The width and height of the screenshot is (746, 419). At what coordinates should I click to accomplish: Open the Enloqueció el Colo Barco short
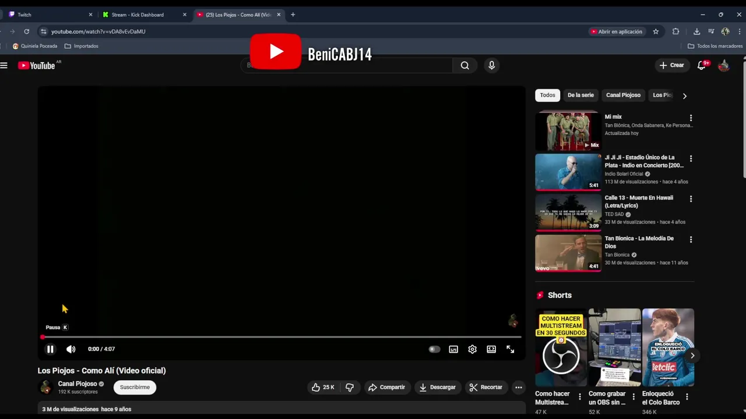click(x=668, y=347)
